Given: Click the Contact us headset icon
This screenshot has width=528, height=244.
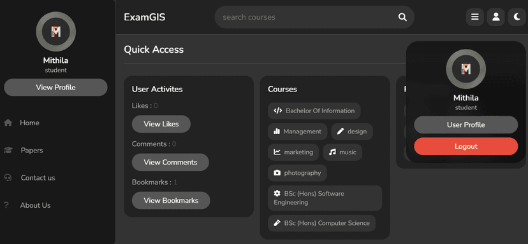Looking at the screenshot, I should coord(8,177).
